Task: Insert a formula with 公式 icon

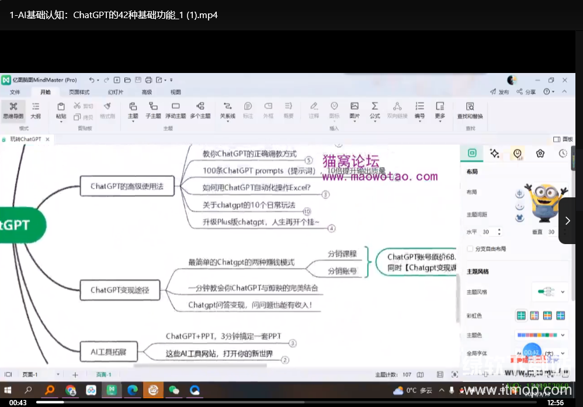Action: click(374, 110)
